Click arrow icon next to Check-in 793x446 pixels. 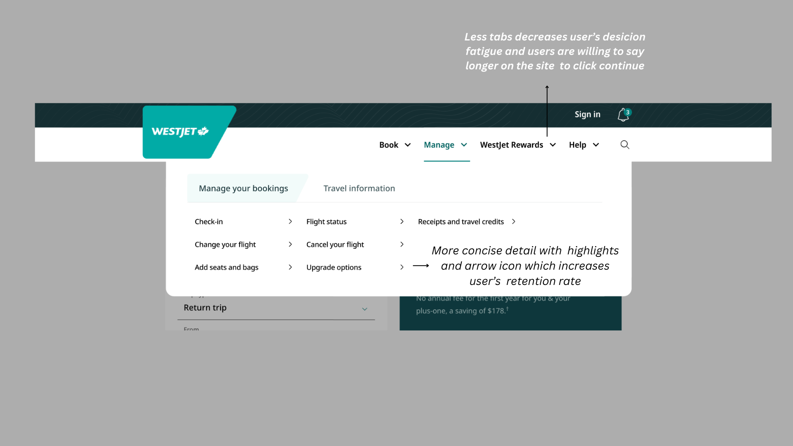pos(290,222)
